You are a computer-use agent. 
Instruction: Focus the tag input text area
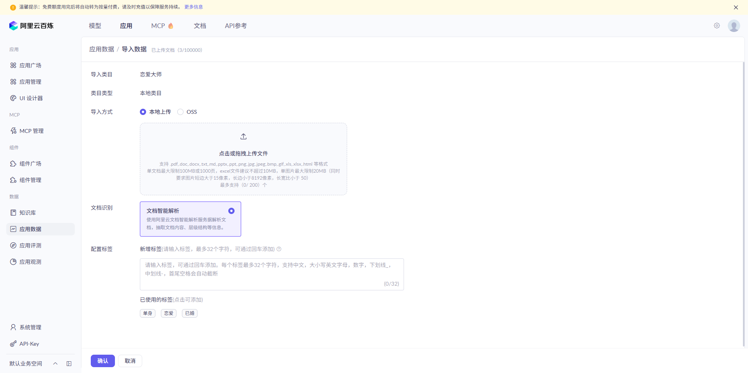(x=272, y=274)
